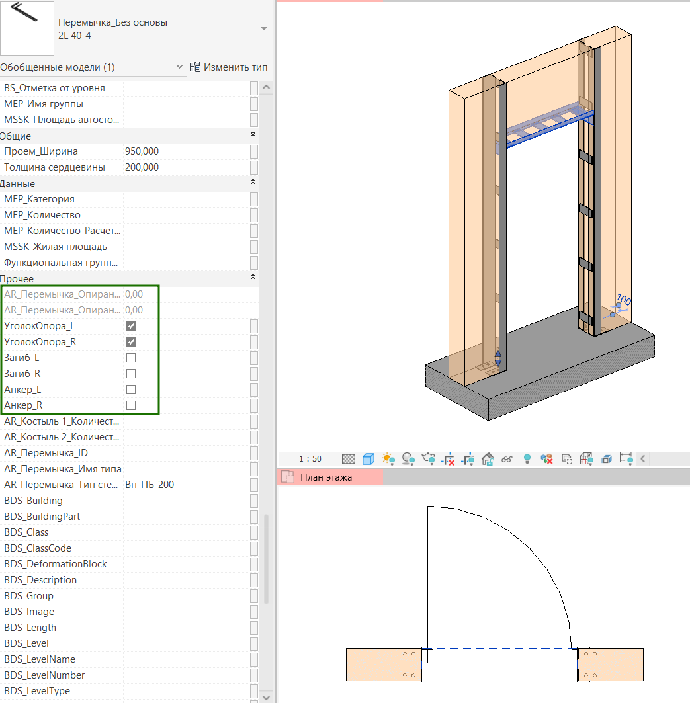Open the family type selector dropdown arrow
The image size is (690, 703).
264,29
